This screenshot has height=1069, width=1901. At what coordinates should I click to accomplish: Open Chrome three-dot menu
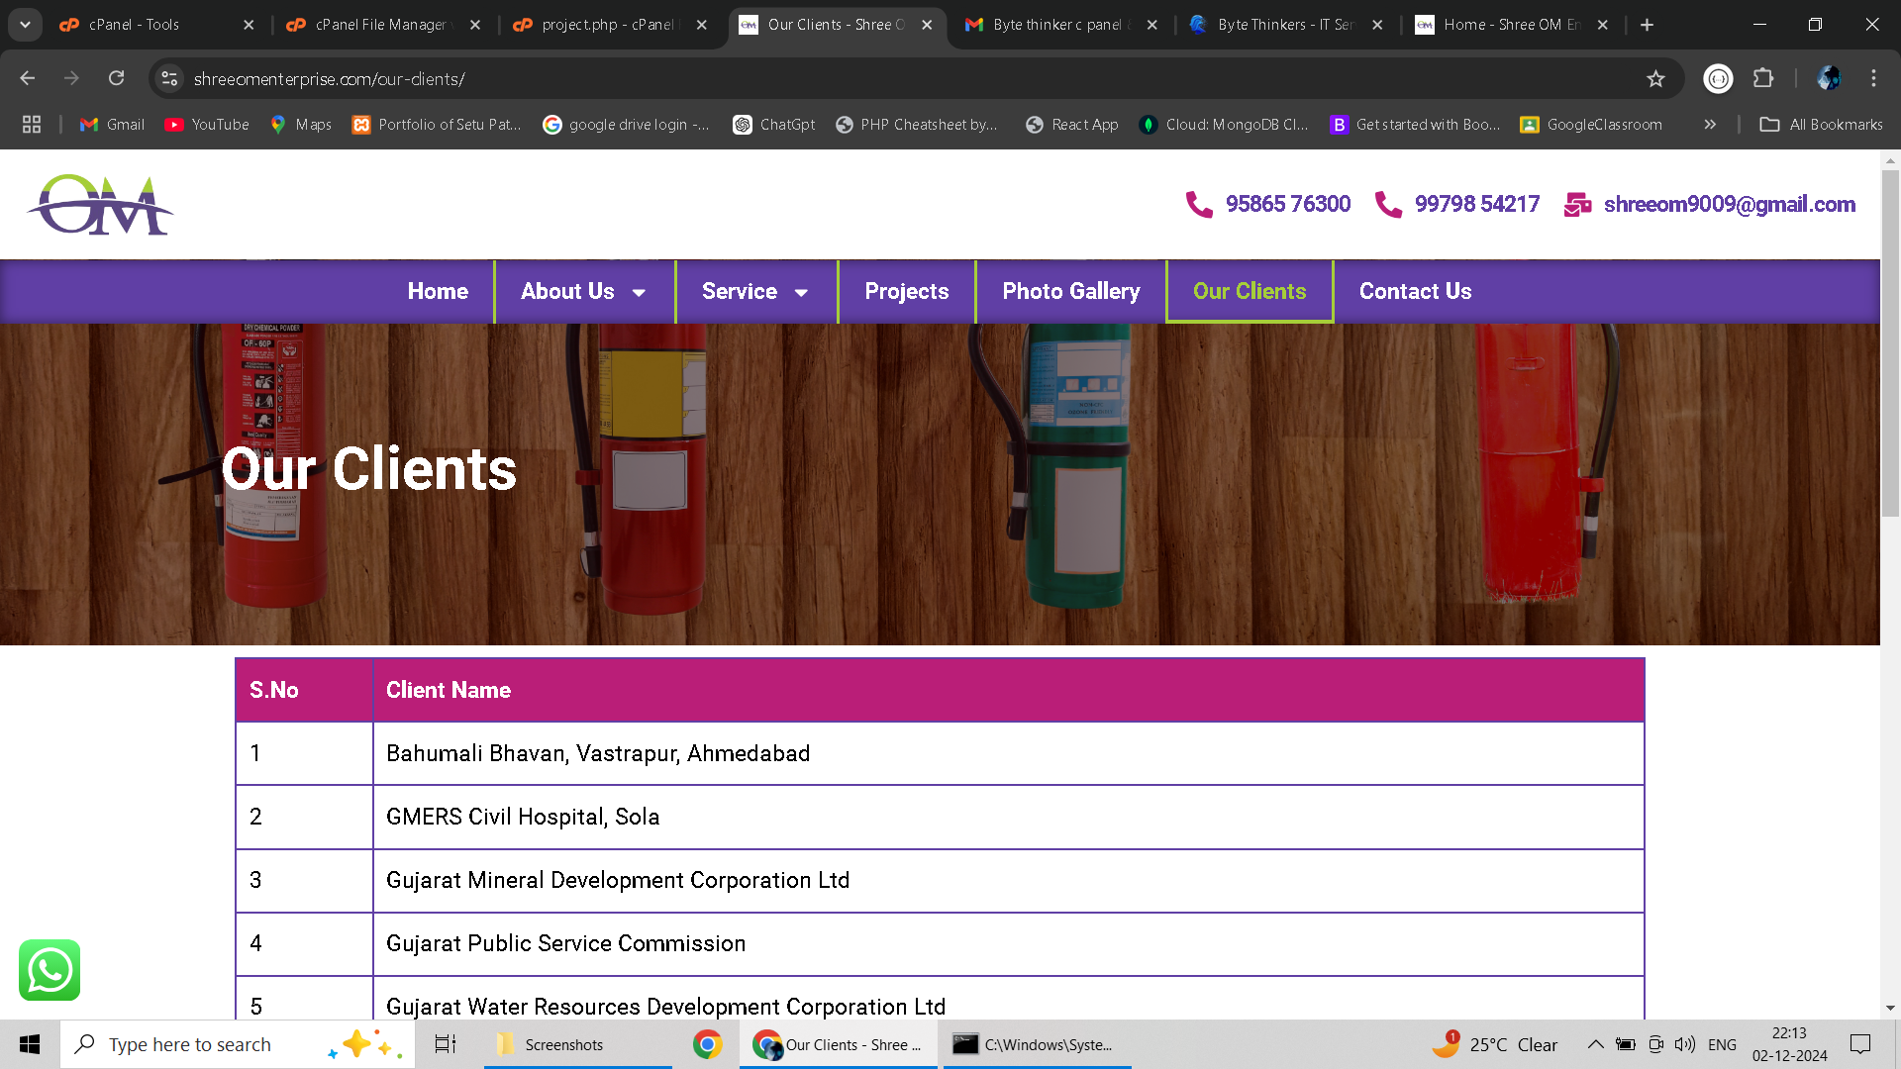pyautogui.click(x=1873, y=78)
